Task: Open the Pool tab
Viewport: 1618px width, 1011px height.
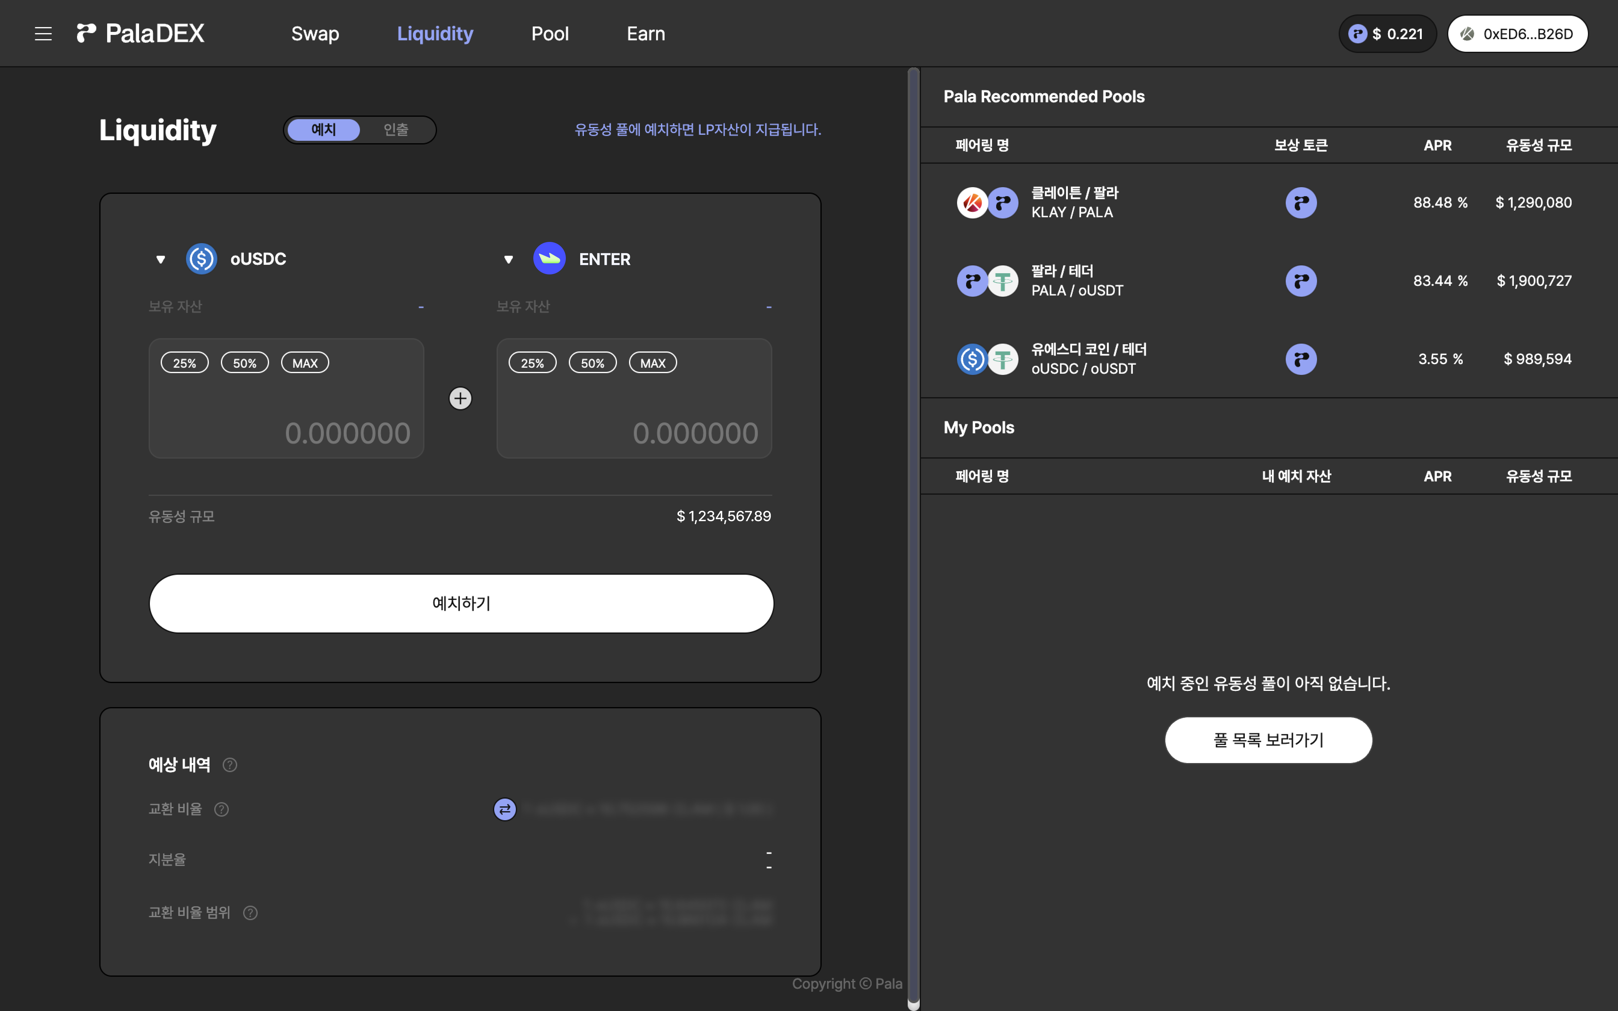Action: [550, 33]
